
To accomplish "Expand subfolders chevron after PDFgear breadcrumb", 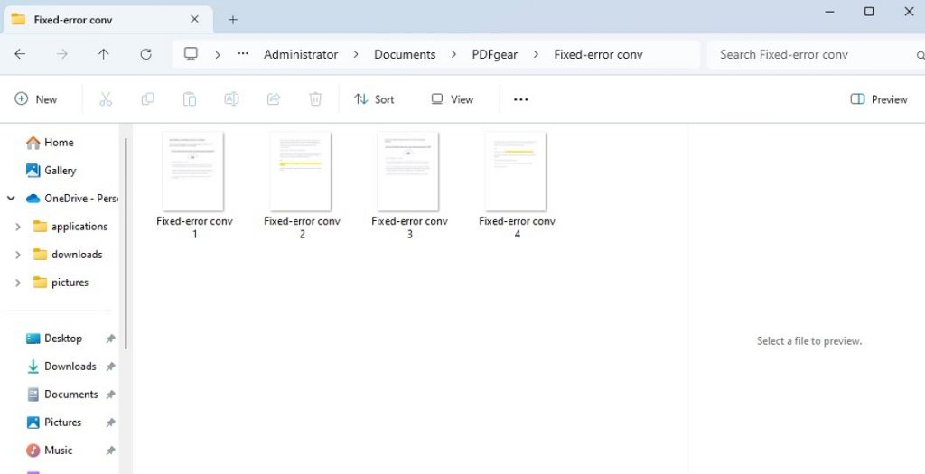I will tap(536, 54).
